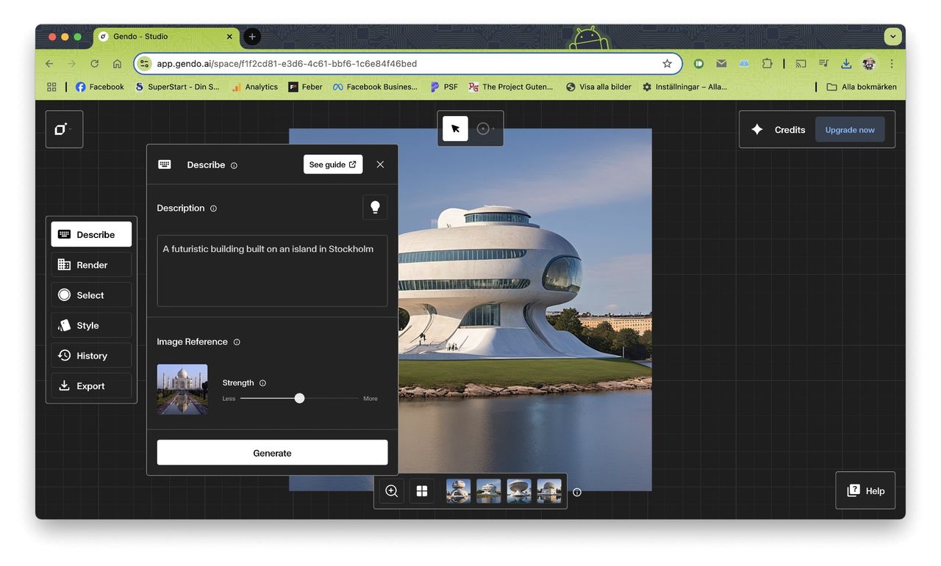The width and height of the screenshot is (941, 566).
Task: Open the History panel
Action: (x=91, y=356)
